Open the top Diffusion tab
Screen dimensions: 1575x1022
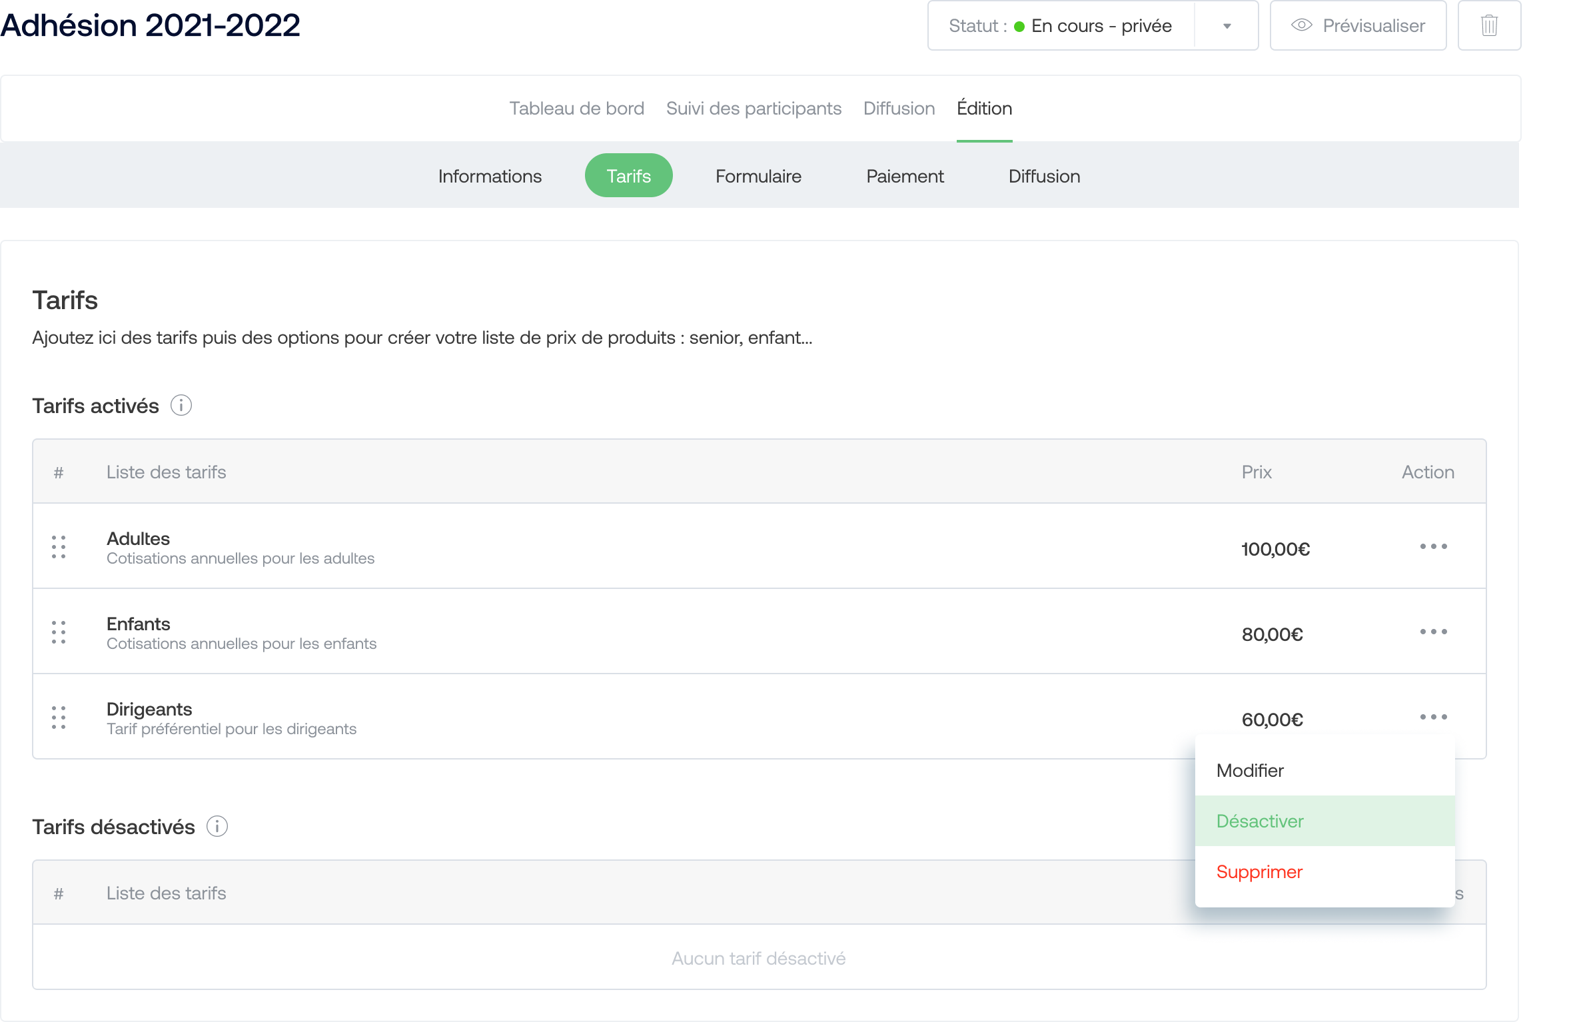tap(899, 108)
